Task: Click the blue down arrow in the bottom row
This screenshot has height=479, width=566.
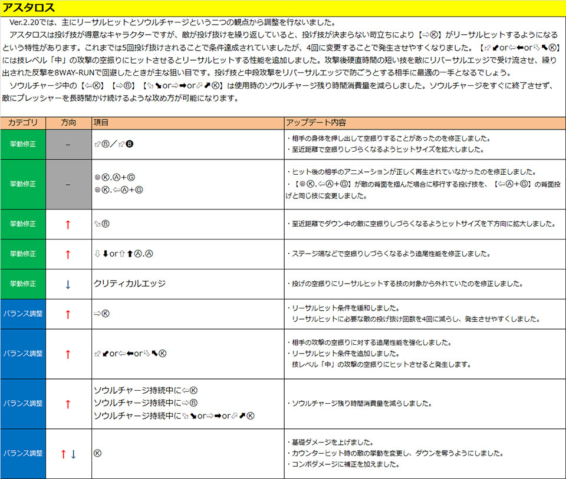Action: point(73,454)
